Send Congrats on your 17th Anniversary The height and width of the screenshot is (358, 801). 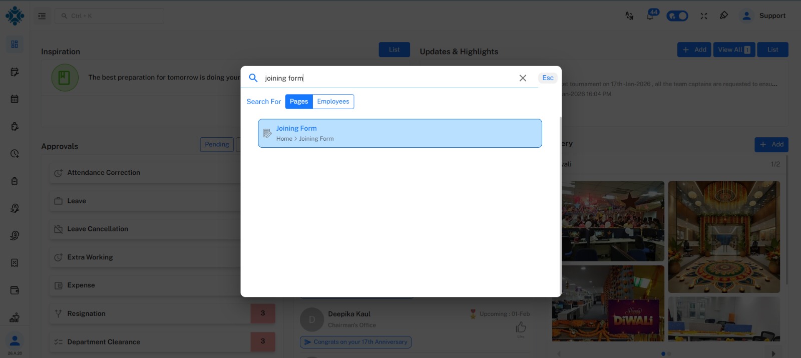click(x=356, y=342)
